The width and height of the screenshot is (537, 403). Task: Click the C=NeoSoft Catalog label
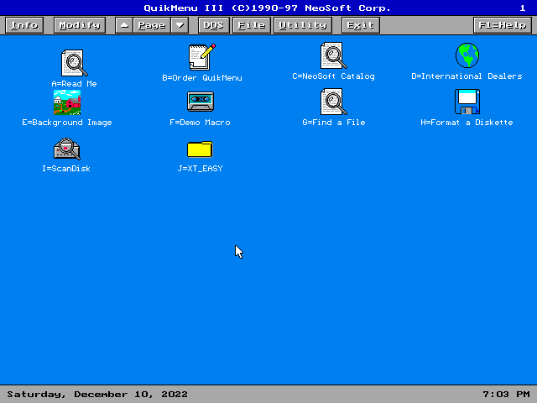tap(333, 76)
